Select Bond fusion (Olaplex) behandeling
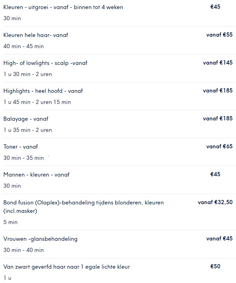 pos(119,212)
